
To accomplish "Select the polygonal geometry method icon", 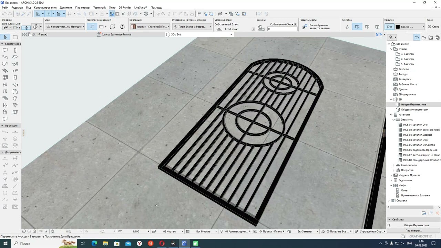I will 92,27.
